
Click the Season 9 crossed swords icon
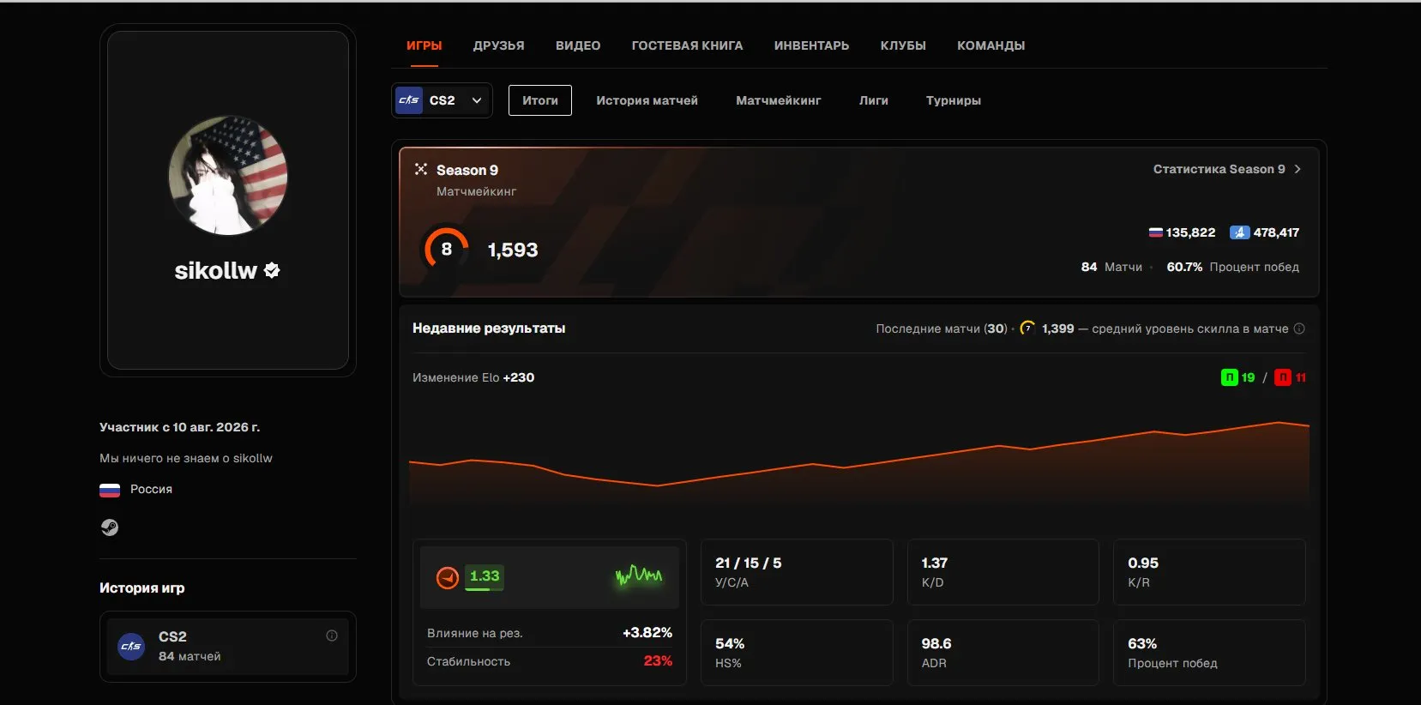click(x=421, y=169)
